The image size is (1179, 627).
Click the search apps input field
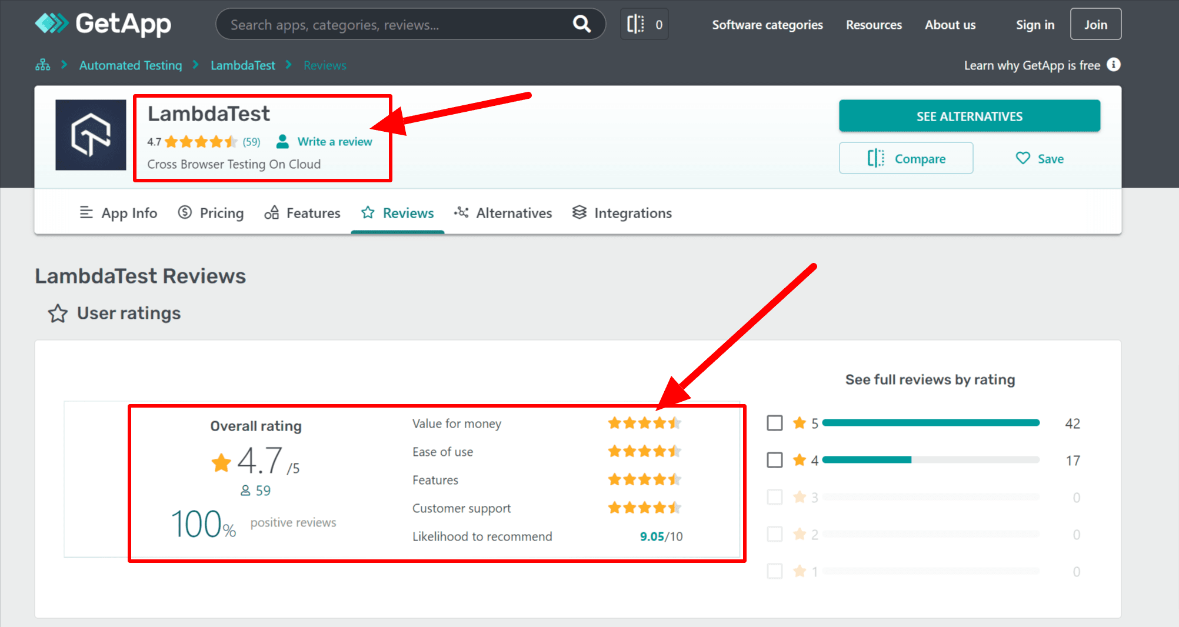(394, 25)
